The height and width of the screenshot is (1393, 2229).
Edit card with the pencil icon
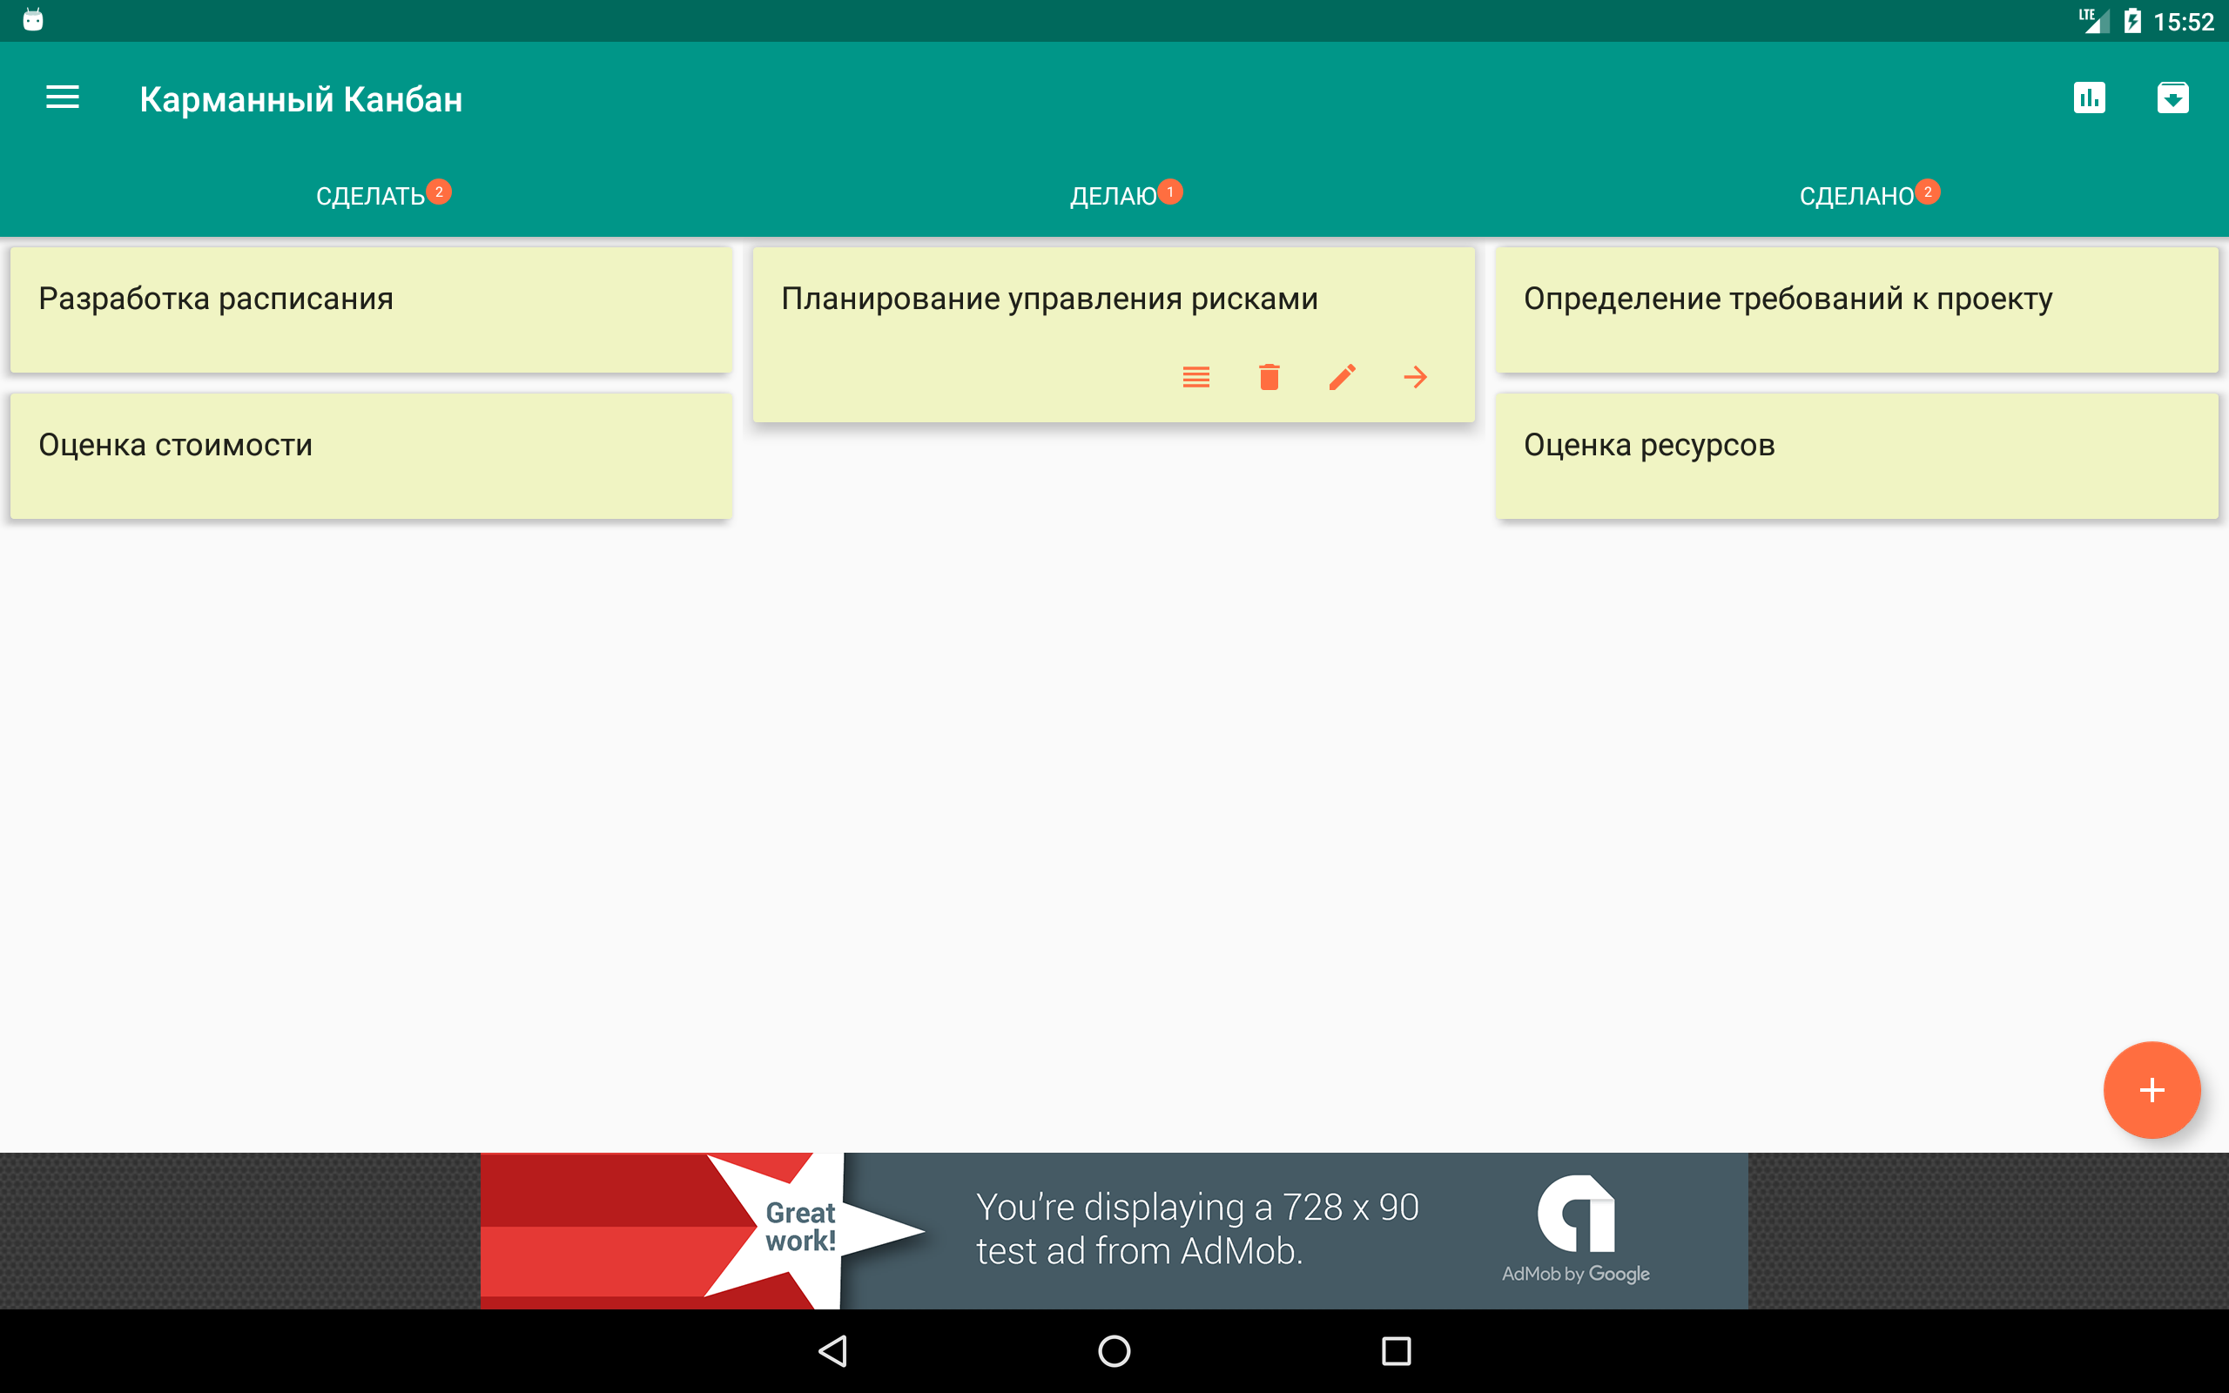pyautogui.click(x=1342, y=377)
